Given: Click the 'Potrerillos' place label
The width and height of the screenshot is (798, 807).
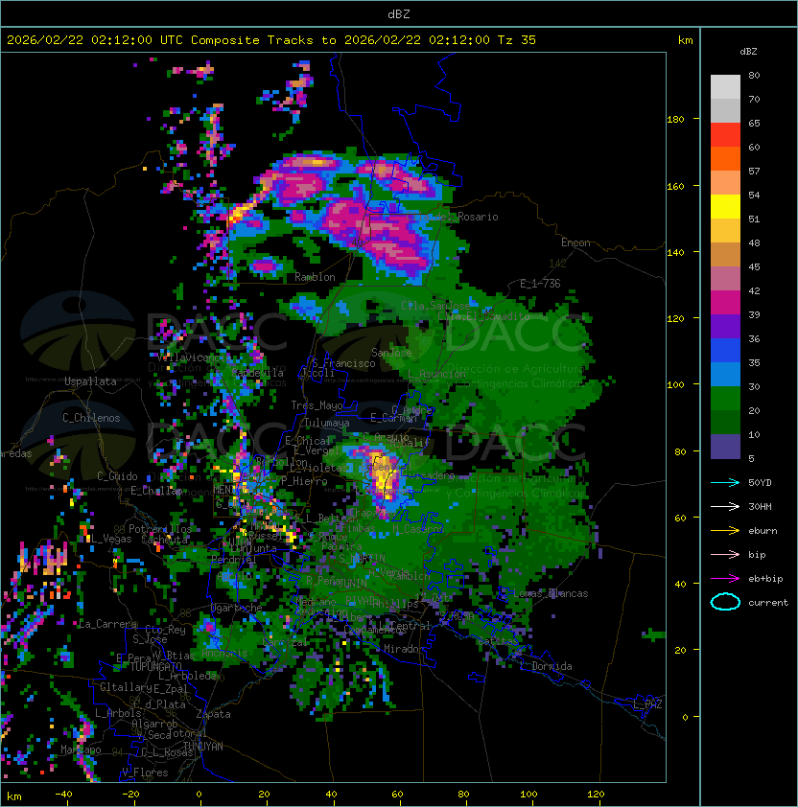Looking at the screenshot, I should (160, 529).
